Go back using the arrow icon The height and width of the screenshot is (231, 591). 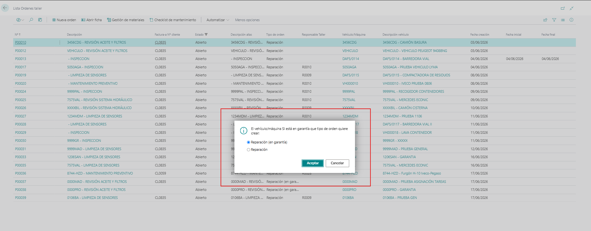tap(5, 8)
